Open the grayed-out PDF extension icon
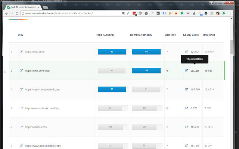This screenshot has width=239, height=149. click(x=212, y=13)
